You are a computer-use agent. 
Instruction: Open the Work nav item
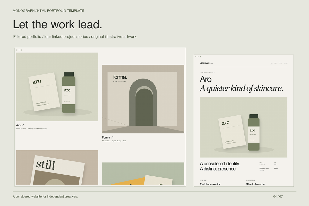tap(271, 63)
